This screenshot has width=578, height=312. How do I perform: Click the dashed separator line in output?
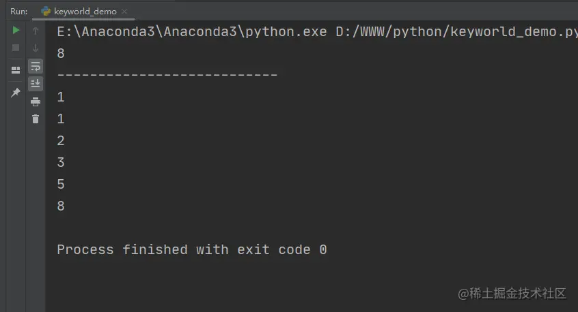point(167,75)
